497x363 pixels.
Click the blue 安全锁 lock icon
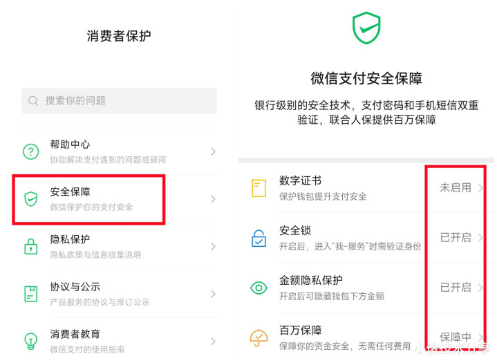pos(259,238)
